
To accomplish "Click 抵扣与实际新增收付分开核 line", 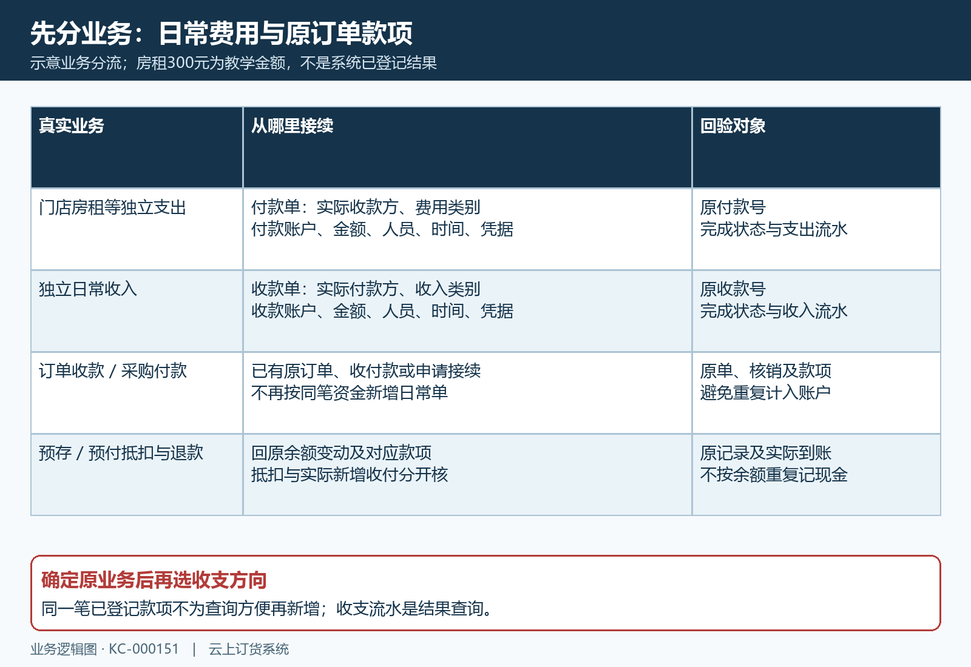I will 350,475.
